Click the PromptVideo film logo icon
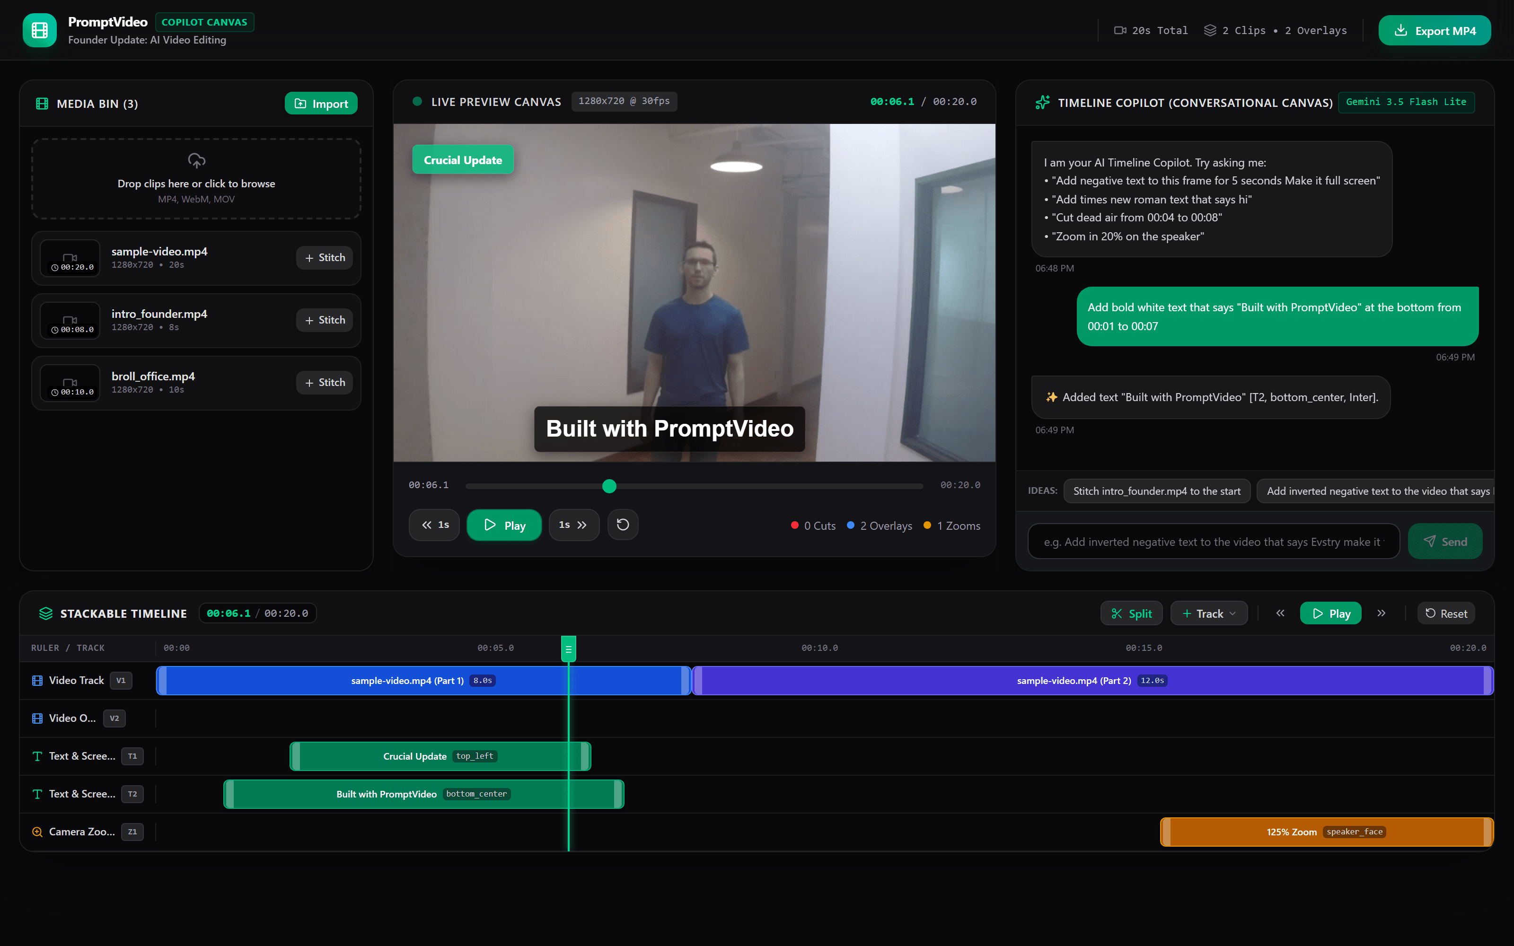This screenshot has width=1514, height=946. click(39, 30)
